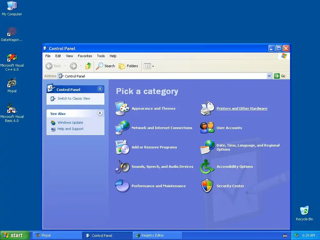Viewport: 320px width, 240px height.
Task: Click Add or Remove Programs text link
Action: point(154,147)
